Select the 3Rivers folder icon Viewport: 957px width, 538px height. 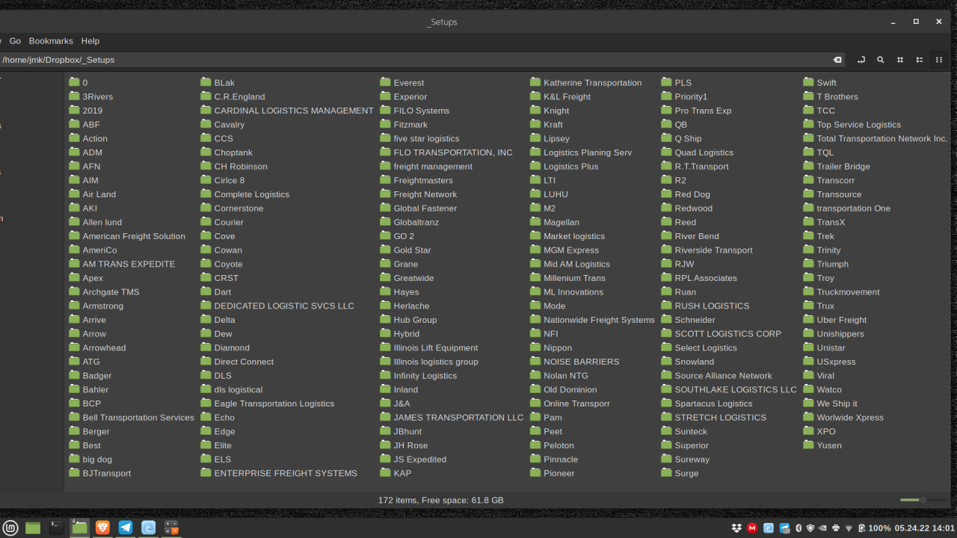(74, 96)
